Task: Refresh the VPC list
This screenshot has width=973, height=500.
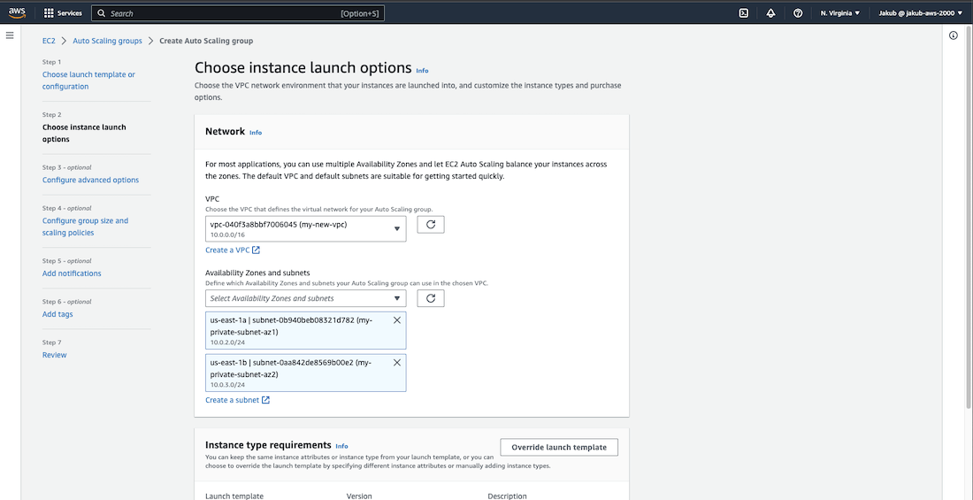Action: pyautogui.click(x=431, y=226)
